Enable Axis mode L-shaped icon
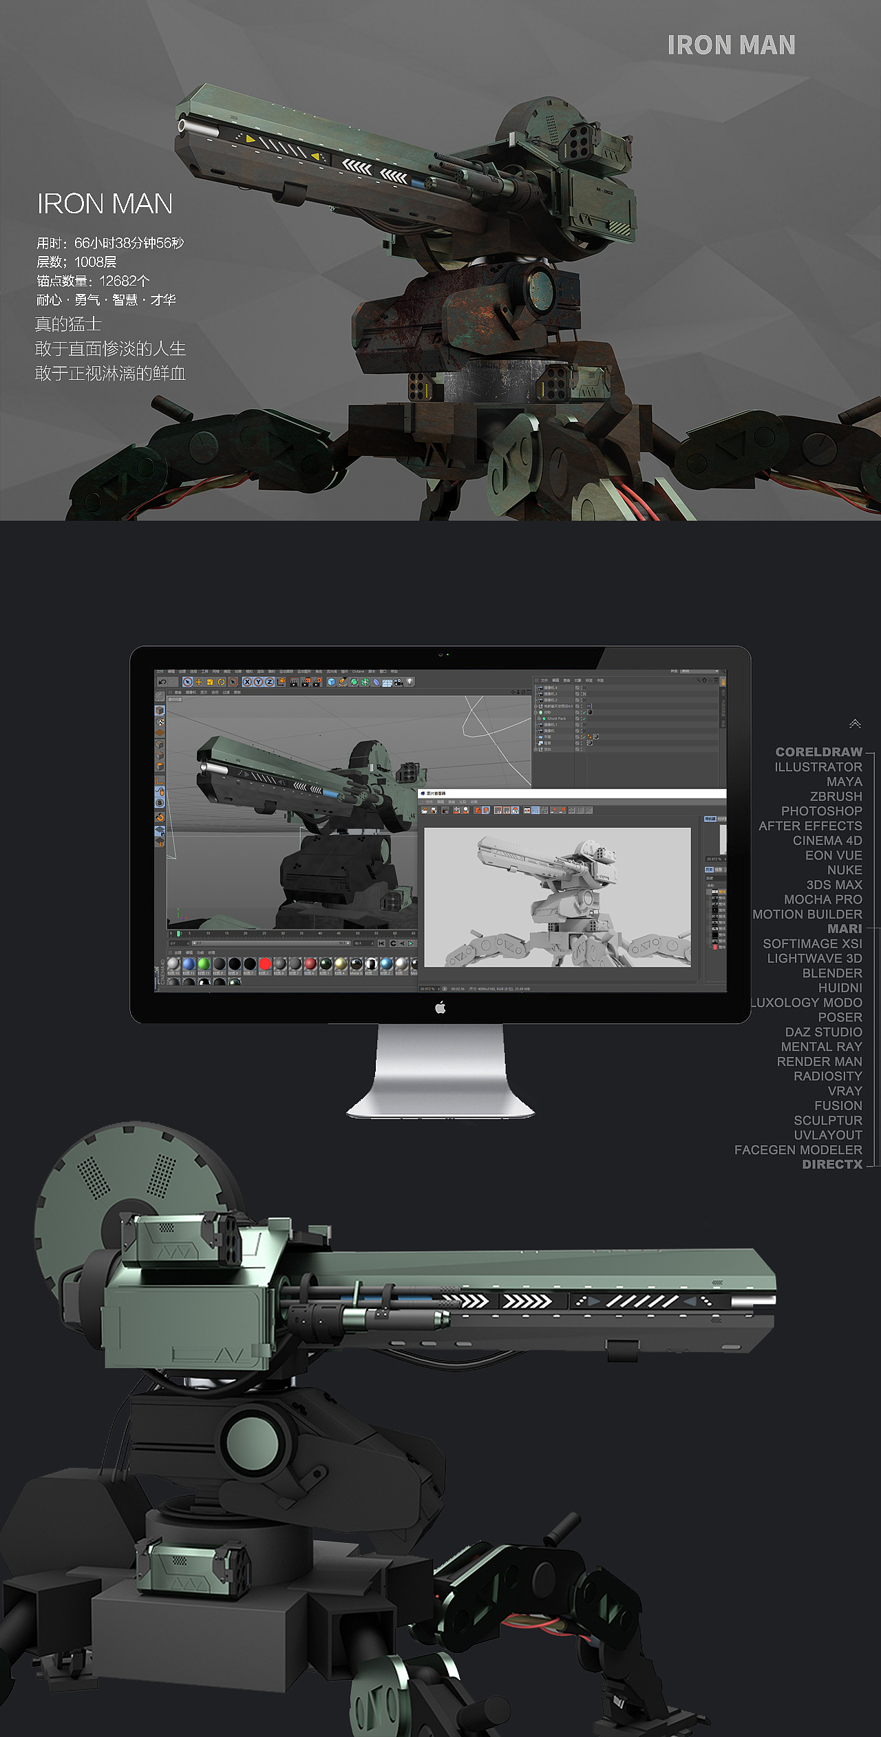Image resolution: width=881 pixels, height=1737 pixels. 160,780
